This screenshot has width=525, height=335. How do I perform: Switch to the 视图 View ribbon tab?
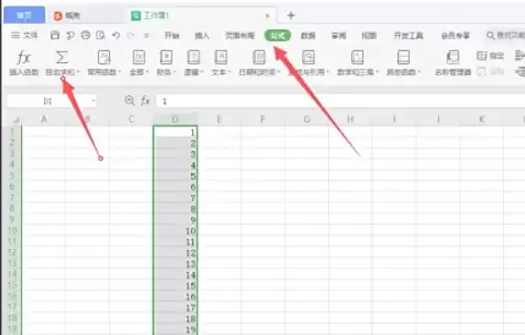(369, 35)
